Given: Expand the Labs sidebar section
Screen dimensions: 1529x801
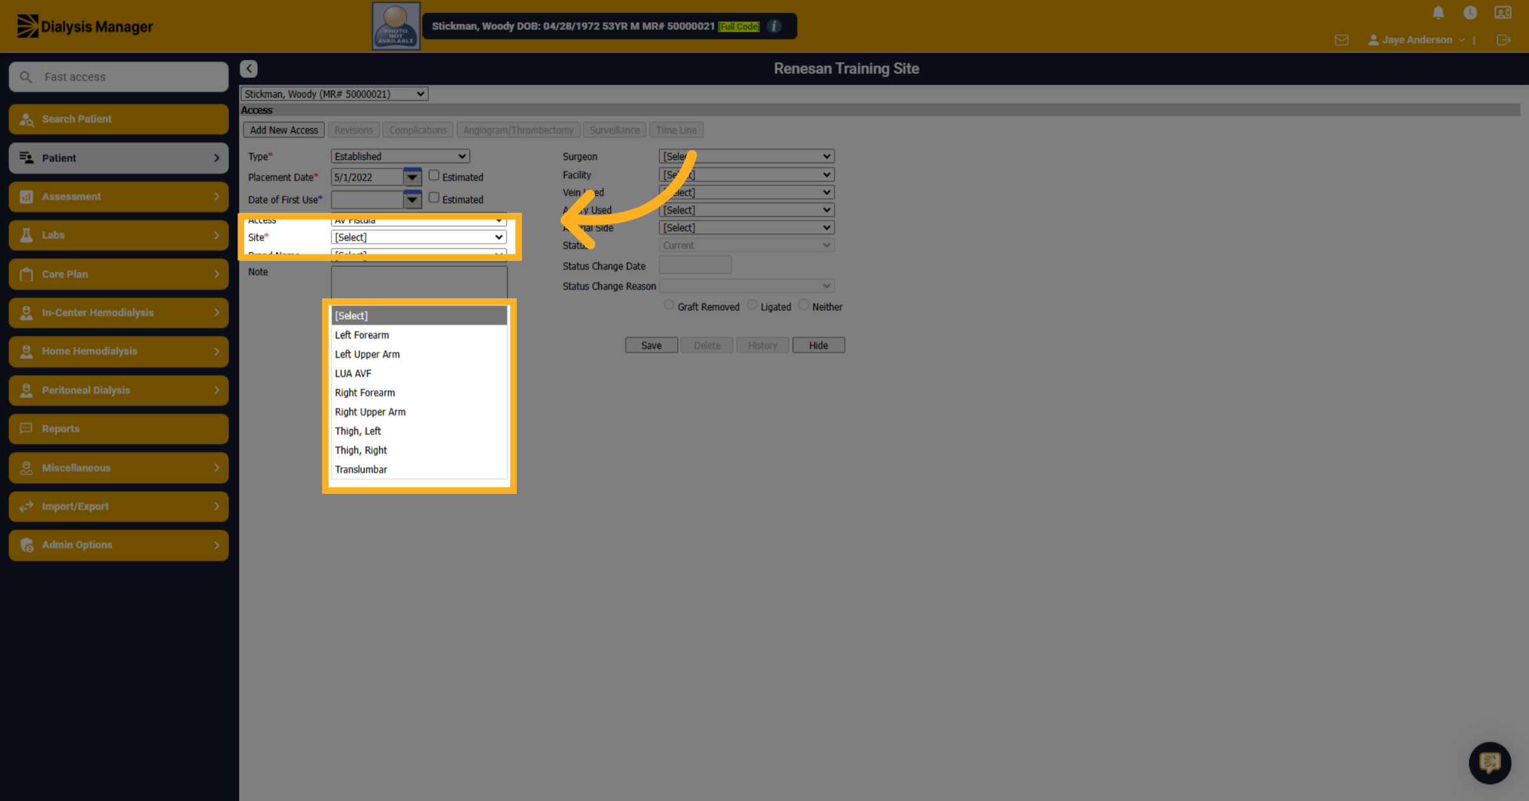Looking at the screenshot, I should (x=118, y=235).
